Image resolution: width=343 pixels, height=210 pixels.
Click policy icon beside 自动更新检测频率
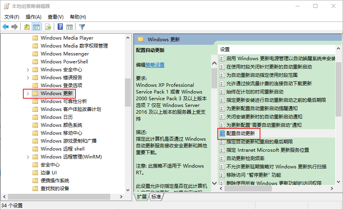point(222,158)
